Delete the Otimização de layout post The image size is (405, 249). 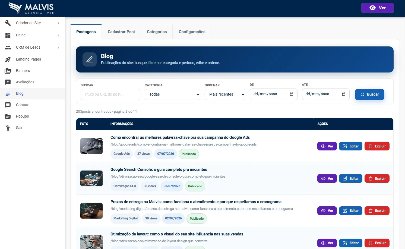[x=377, y=243]
